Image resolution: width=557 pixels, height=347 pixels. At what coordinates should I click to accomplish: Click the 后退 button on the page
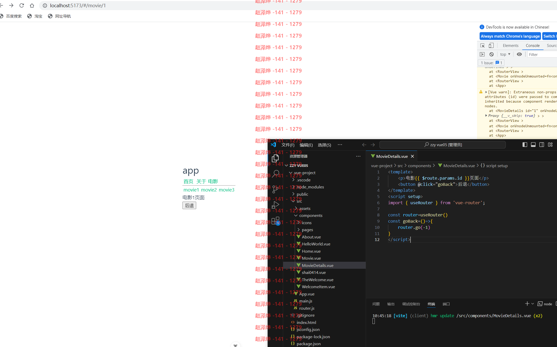click(189, 206)
